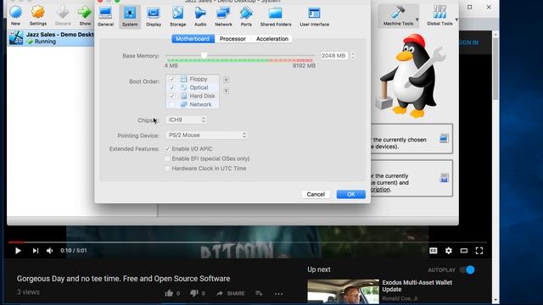
Task: Open the Display settings section
Action: (x=154, y=17)
